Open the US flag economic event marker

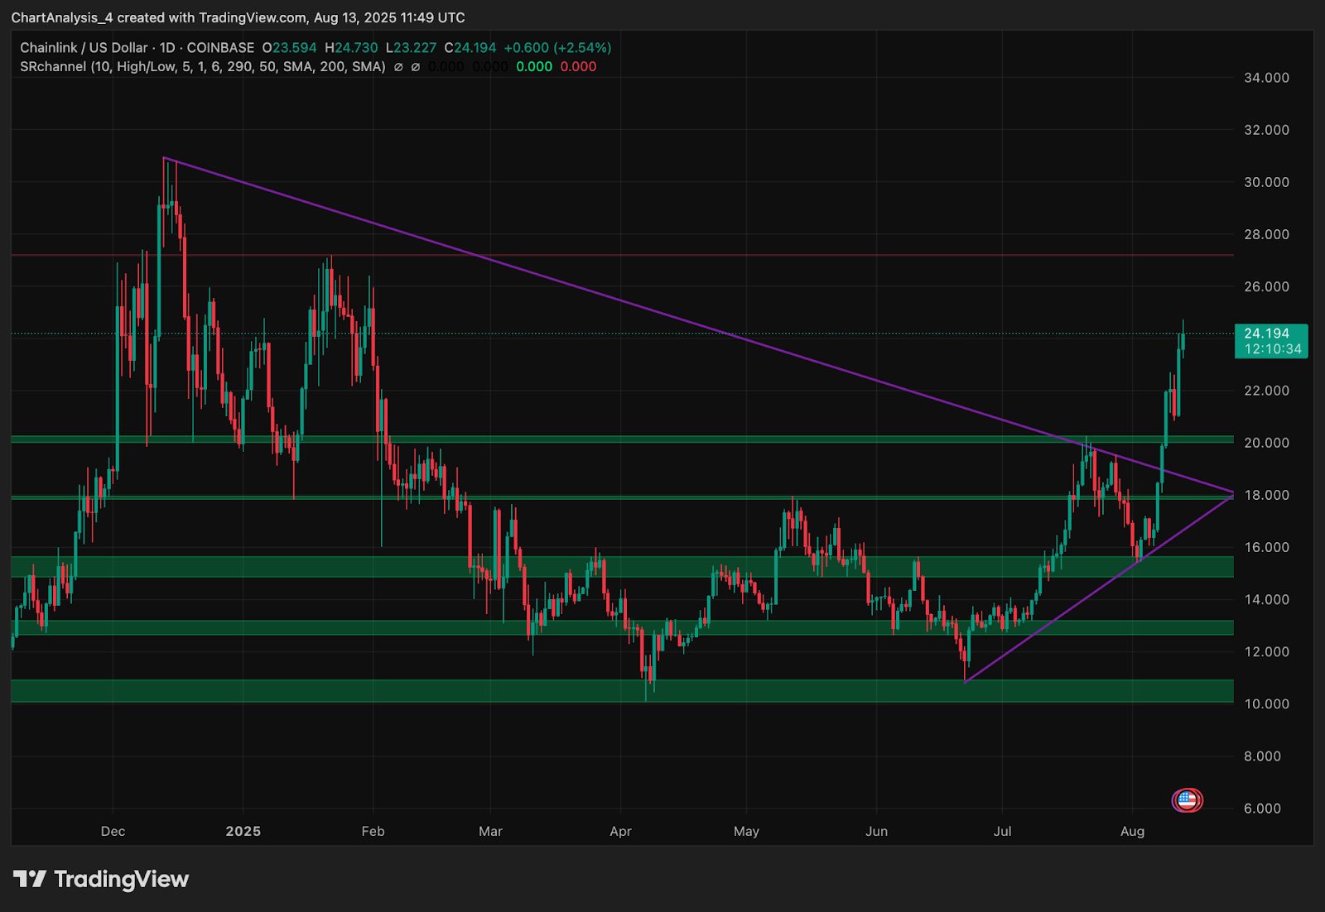click(1187, 800)
